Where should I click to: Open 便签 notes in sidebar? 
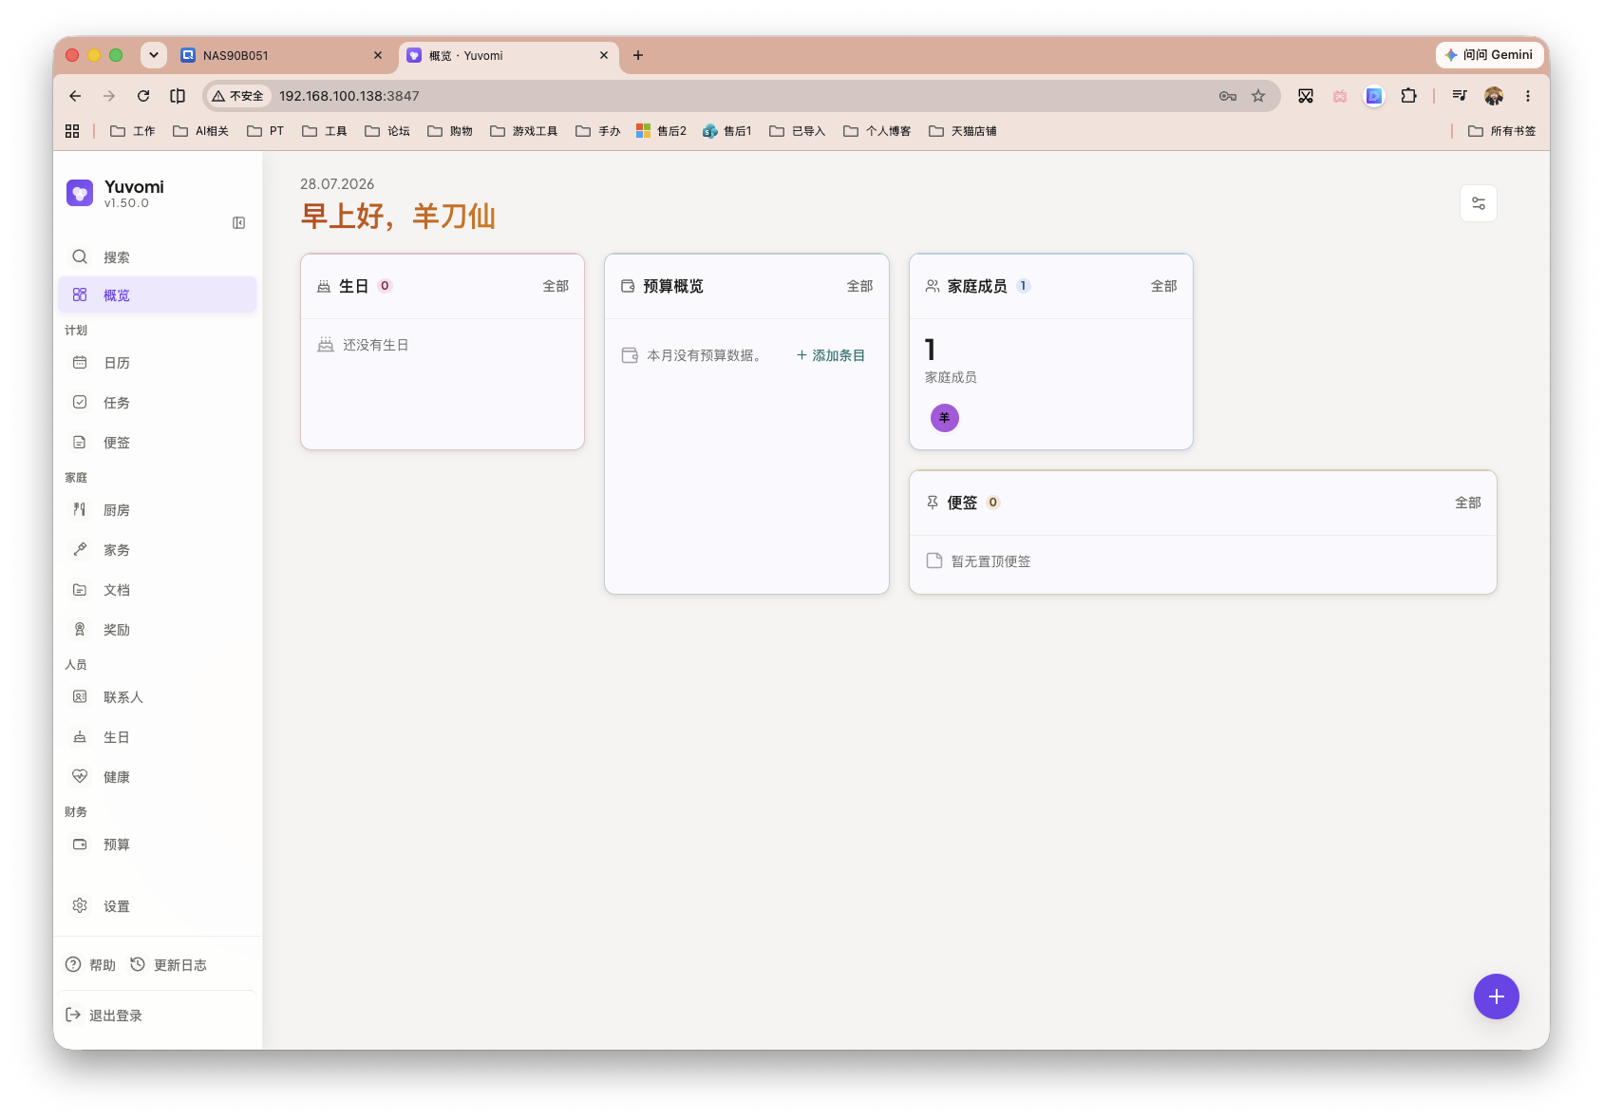tap(158, 442)
